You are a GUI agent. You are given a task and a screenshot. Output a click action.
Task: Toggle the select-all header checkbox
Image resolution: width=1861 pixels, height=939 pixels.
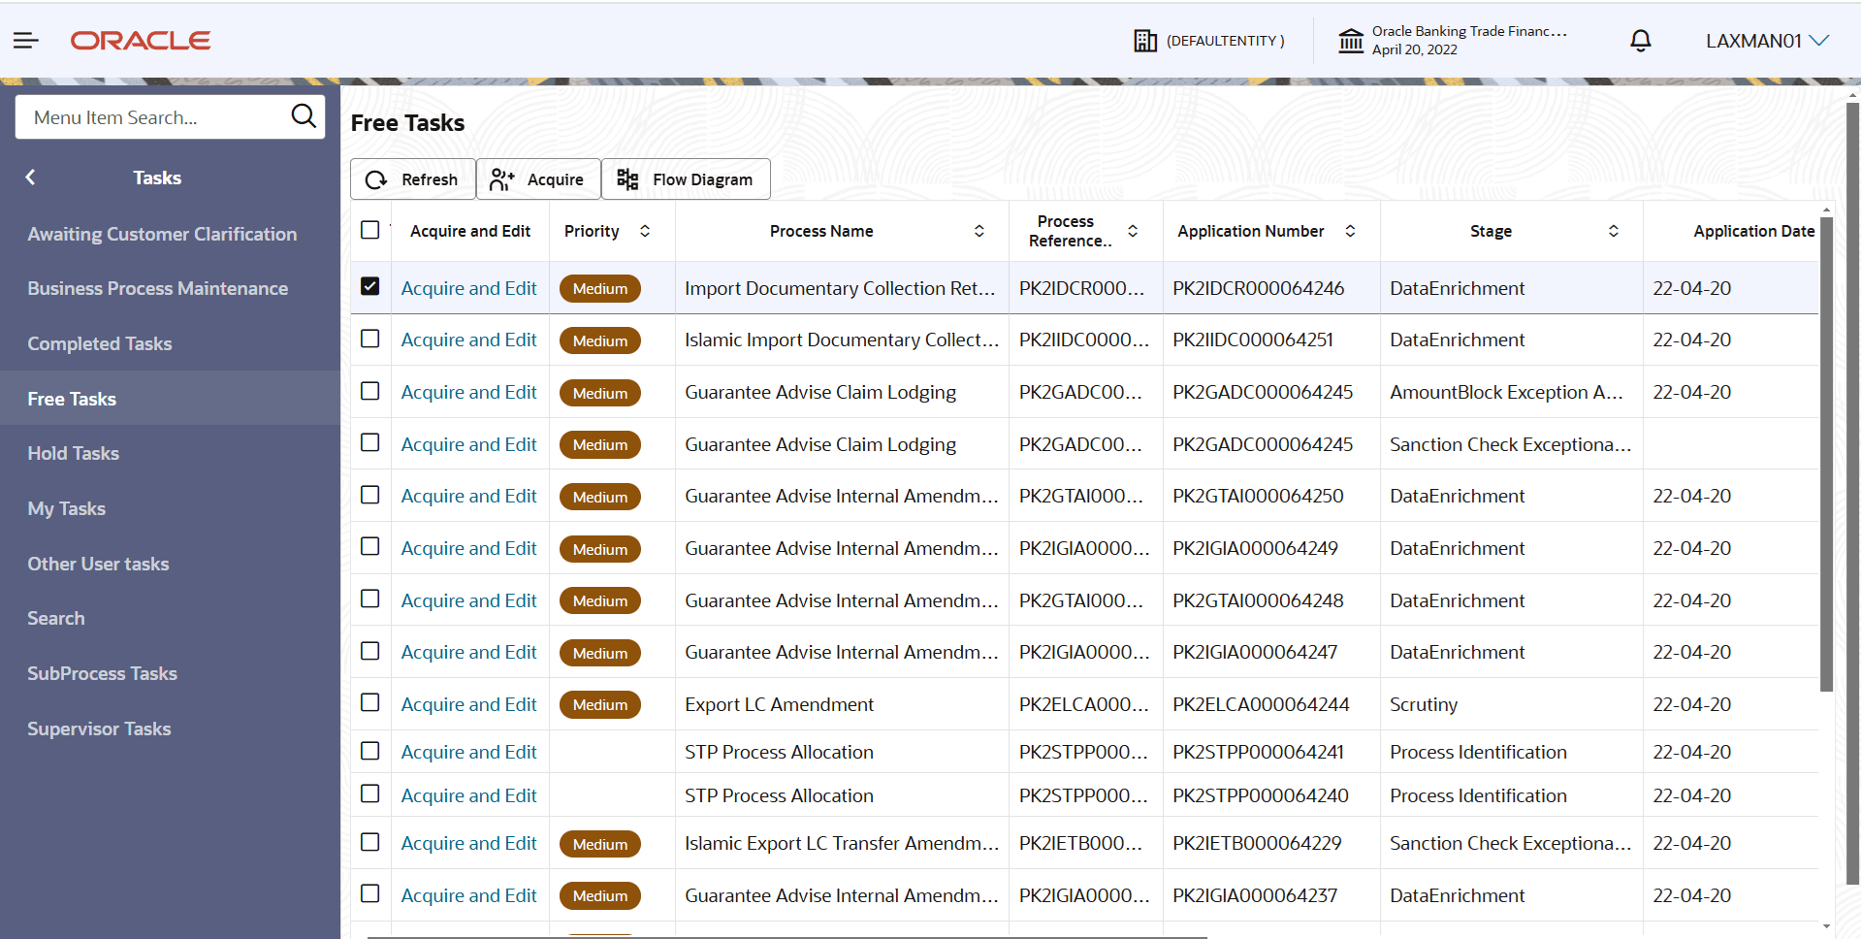click(x=369, y=230)
